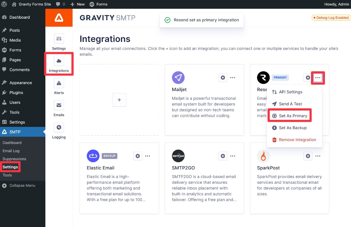Expand the Mailjet three-dot menu

[233, 78]
